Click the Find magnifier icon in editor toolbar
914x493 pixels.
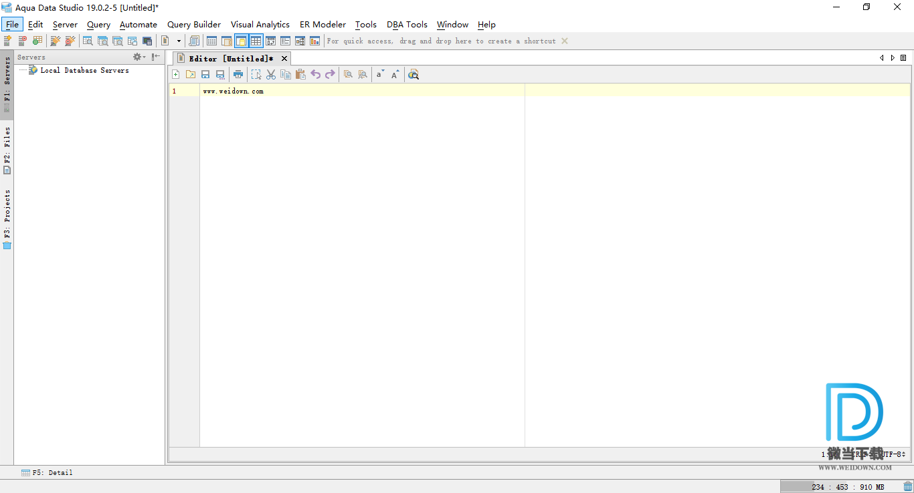coord(348,74)
